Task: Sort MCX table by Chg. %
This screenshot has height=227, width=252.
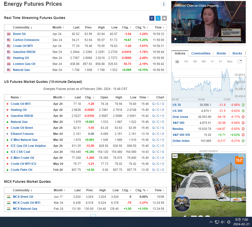Action: pyautogui.click(x=142, y=190)
